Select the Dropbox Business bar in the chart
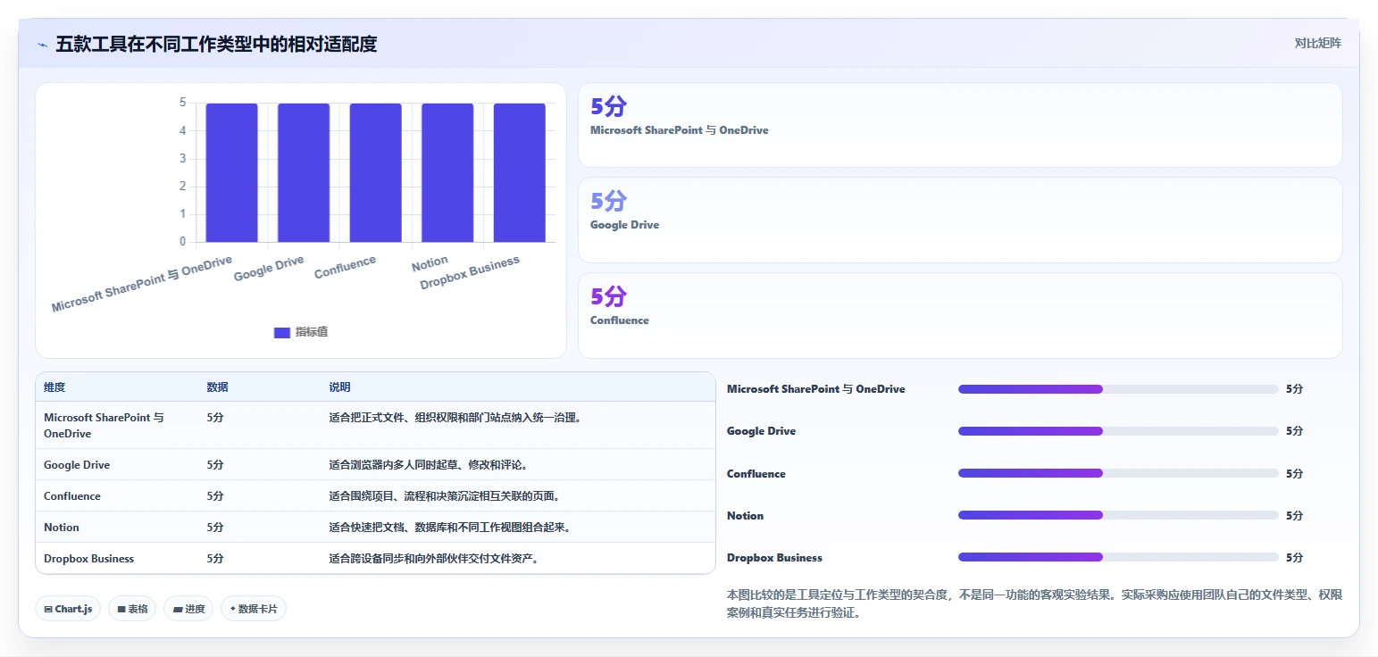1378x657 pixels. click(x=520, y=172)
